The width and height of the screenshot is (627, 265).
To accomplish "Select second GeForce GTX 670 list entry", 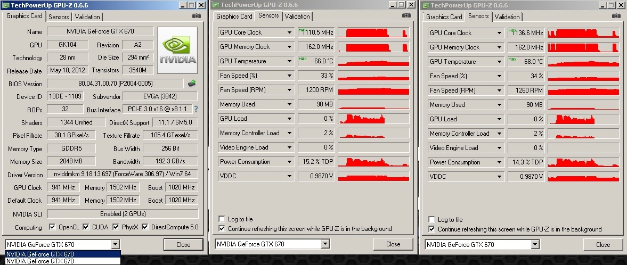I will (62, 261).
